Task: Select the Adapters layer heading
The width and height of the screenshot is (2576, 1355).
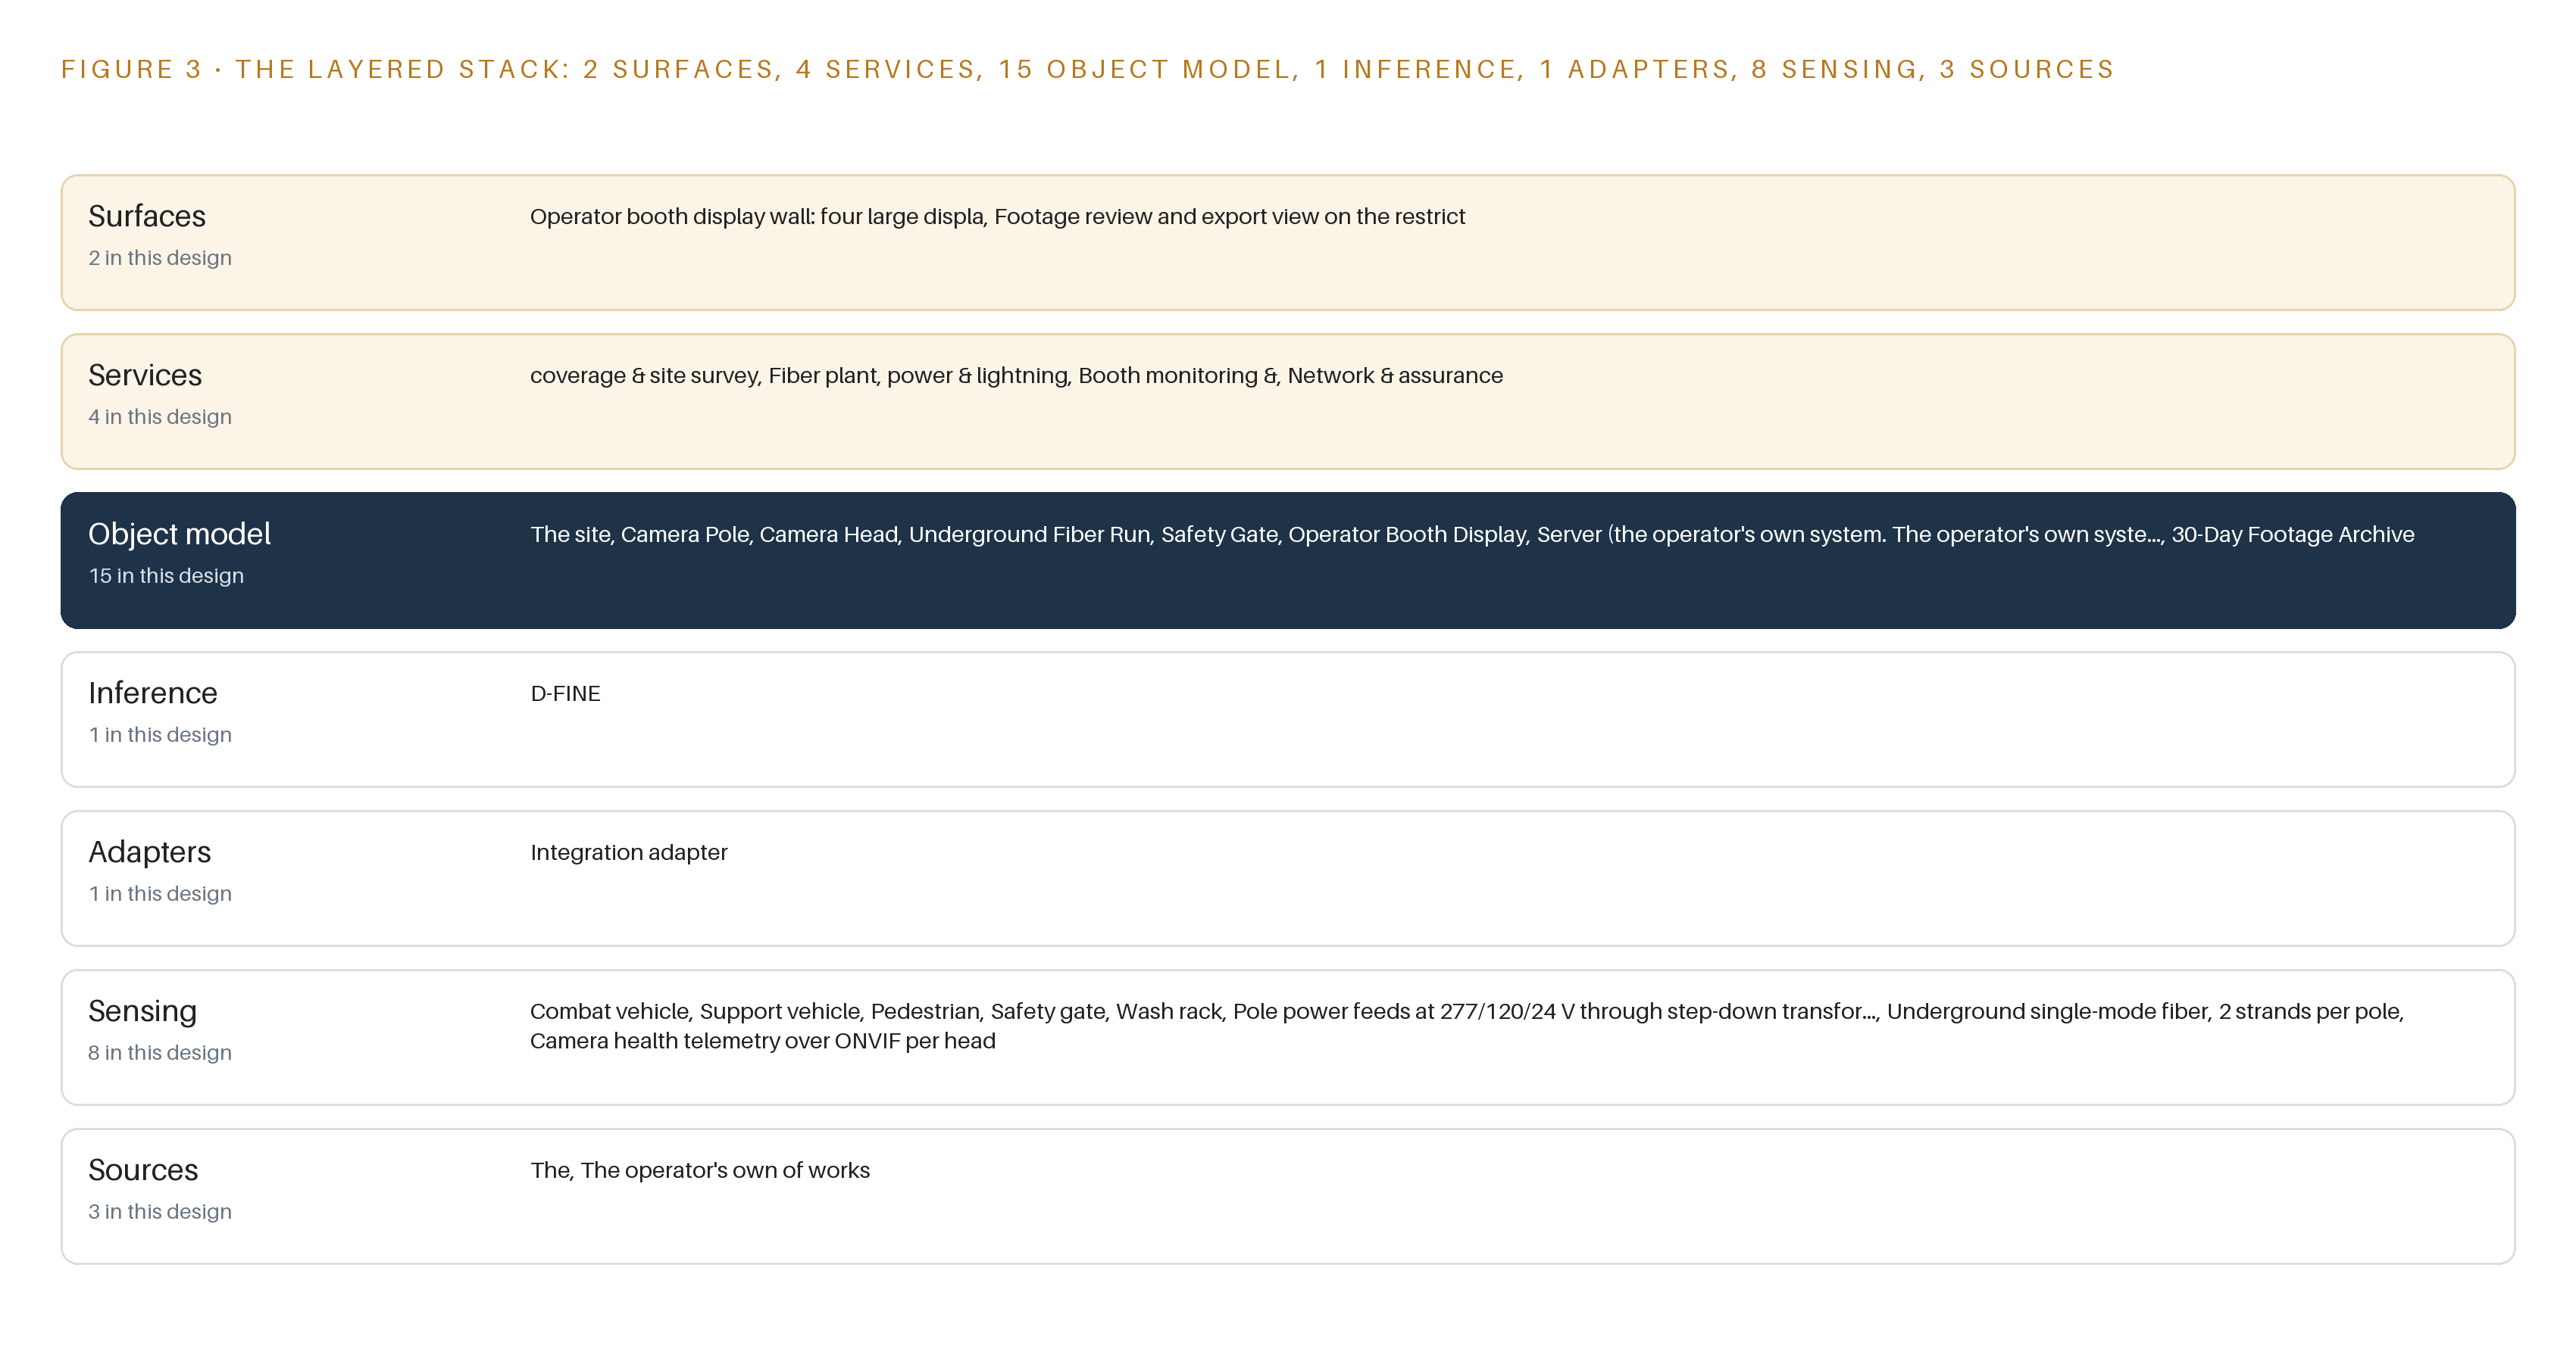Action: pyautogui.click(x=150, y=852)
